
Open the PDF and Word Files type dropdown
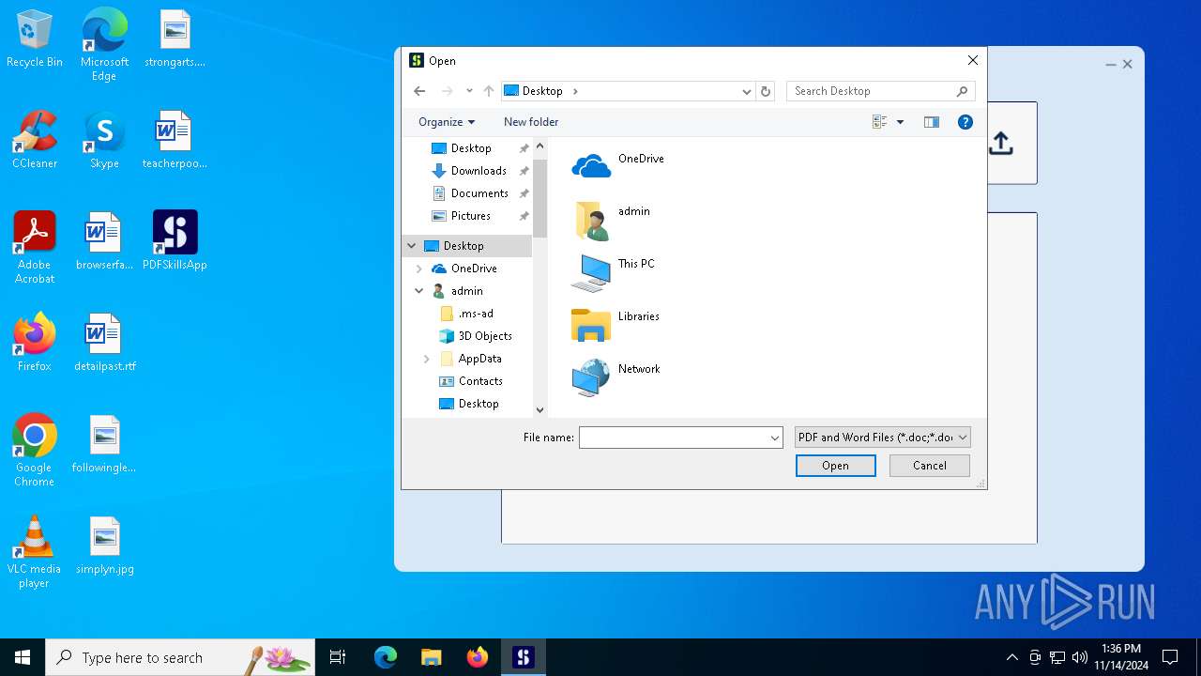882,438
